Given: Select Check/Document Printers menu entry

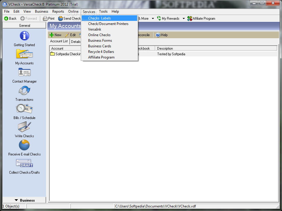Looking at the screenshot, I should tap(110, 24).
